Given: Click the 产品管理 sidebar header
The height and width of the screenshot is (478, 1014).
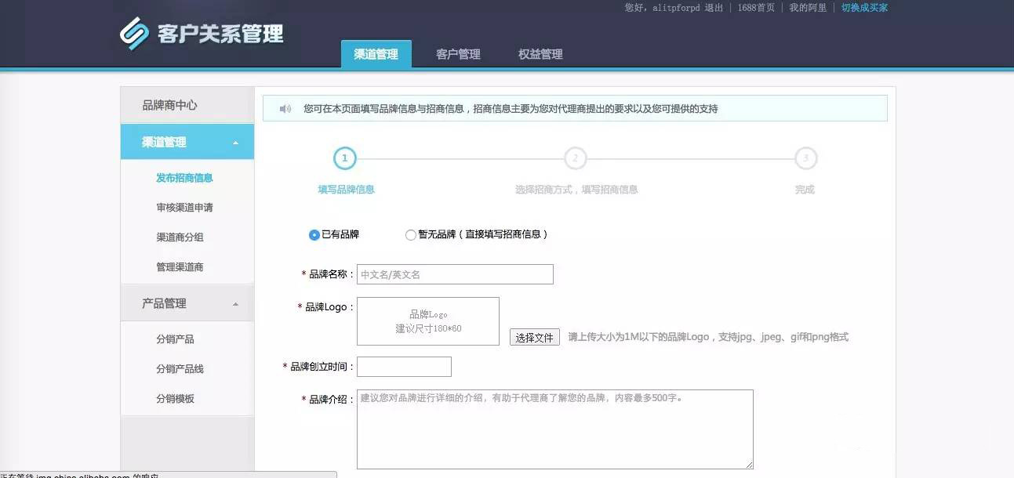Looking at the screenshot, I should 187,303.
